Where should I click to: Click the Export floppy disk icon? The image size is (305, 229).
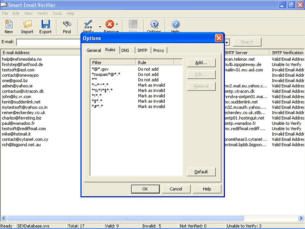[45, 25]
